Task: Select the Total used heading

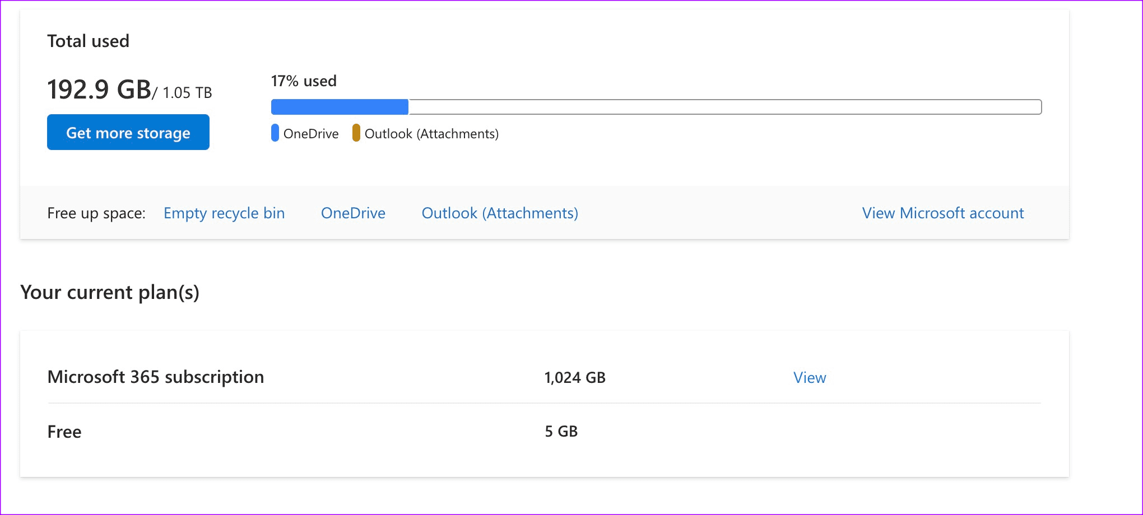Action: click(x=89, y=40)
